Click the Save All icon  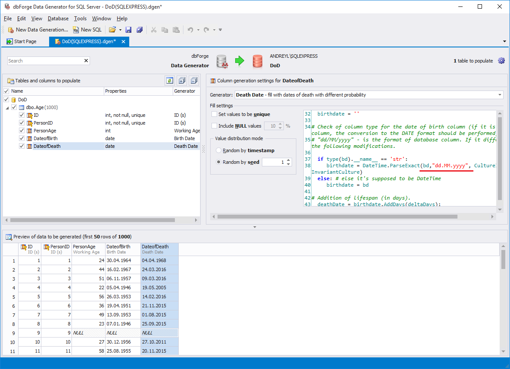[140, 30]
